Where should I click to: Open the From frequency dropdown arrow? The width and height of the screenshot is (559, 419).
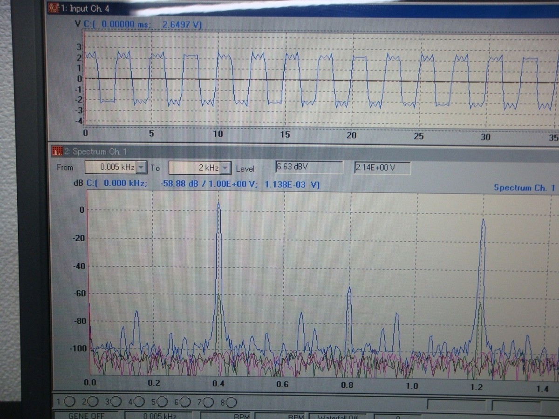[142, 167]
